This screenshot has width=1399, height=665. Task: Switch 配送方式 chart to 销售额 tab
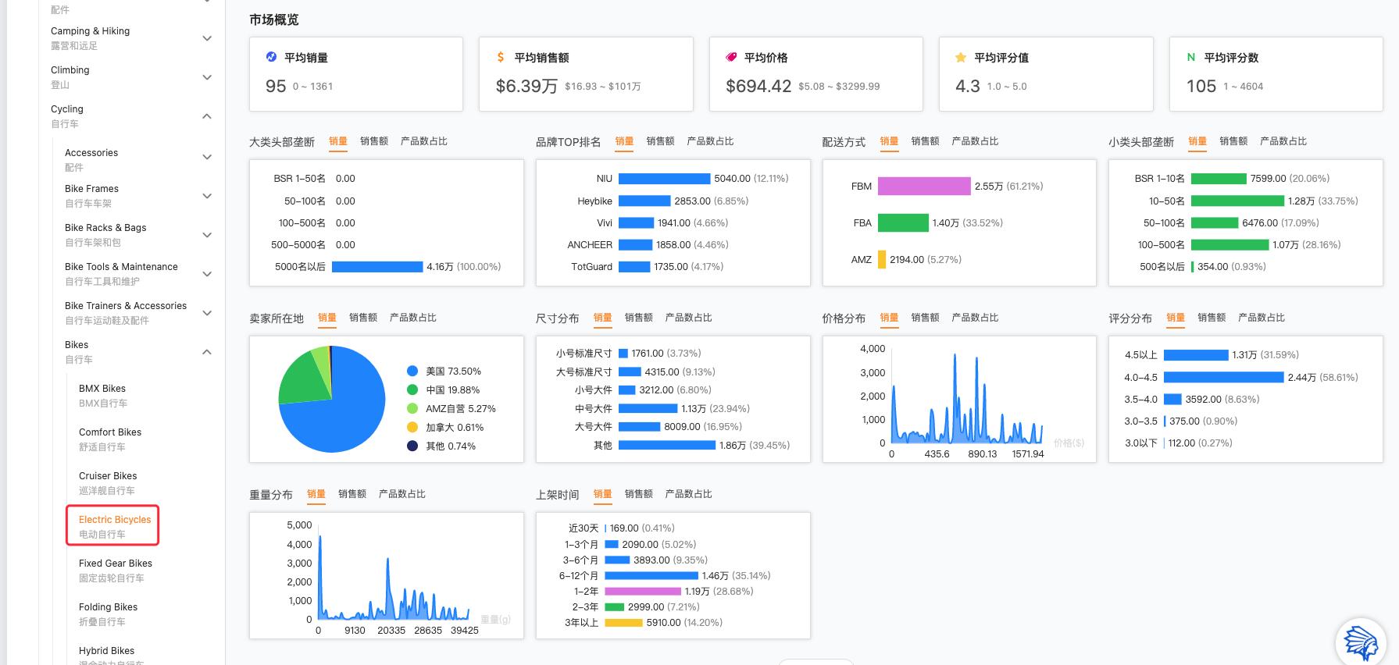(x=925, y=141)
